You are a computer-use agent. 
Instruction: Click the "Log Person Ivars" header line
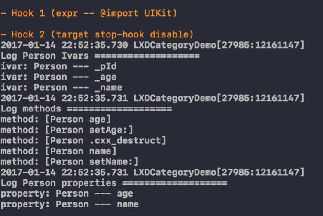tap(100, 56)
